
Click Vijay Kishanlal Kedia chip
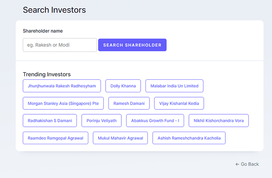pyautogui.click(x=179, y=103)
